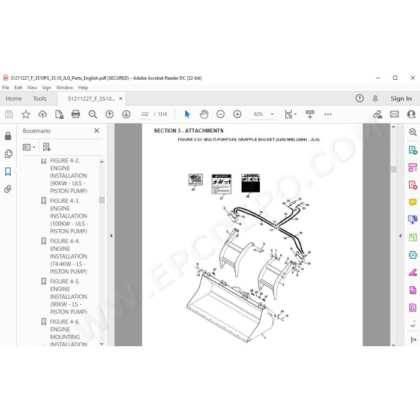Open the Help question mark icon
The height and width of the screenshot is (420, 420).
359,98
